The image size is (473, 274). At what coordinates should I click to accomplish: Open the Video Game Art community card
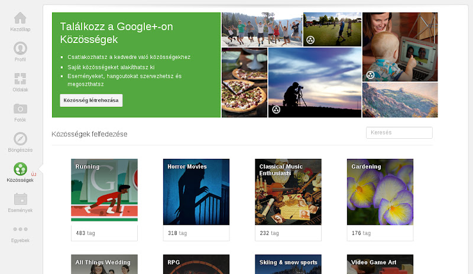coord(380,265)
